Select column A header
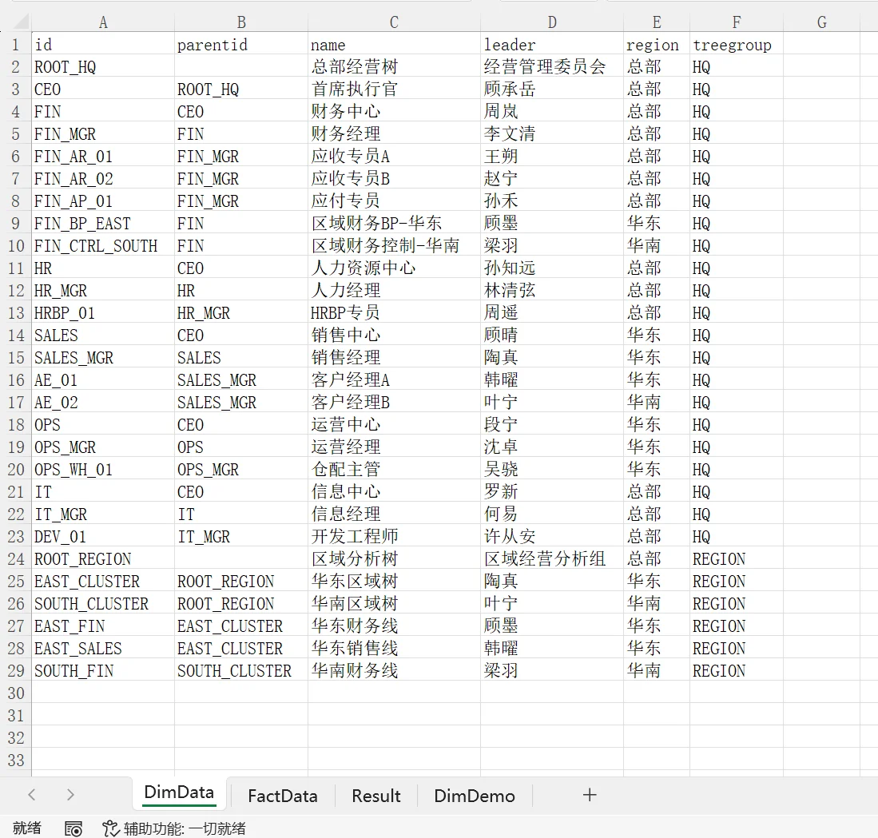The height and width of the screenshot is (838, 878). point(103,22)
